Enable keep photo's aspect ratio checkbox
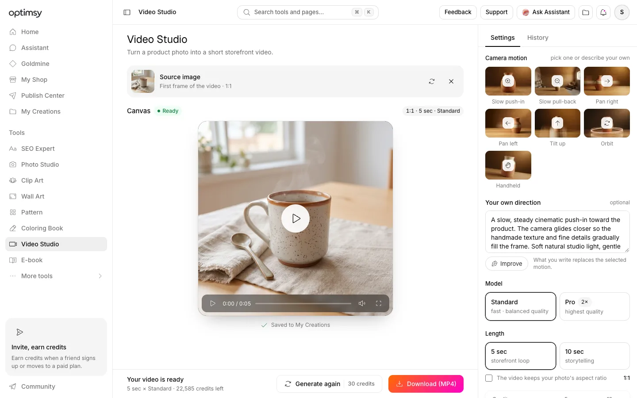This screenshot has width=637, height=398. (x=489, y=378)
